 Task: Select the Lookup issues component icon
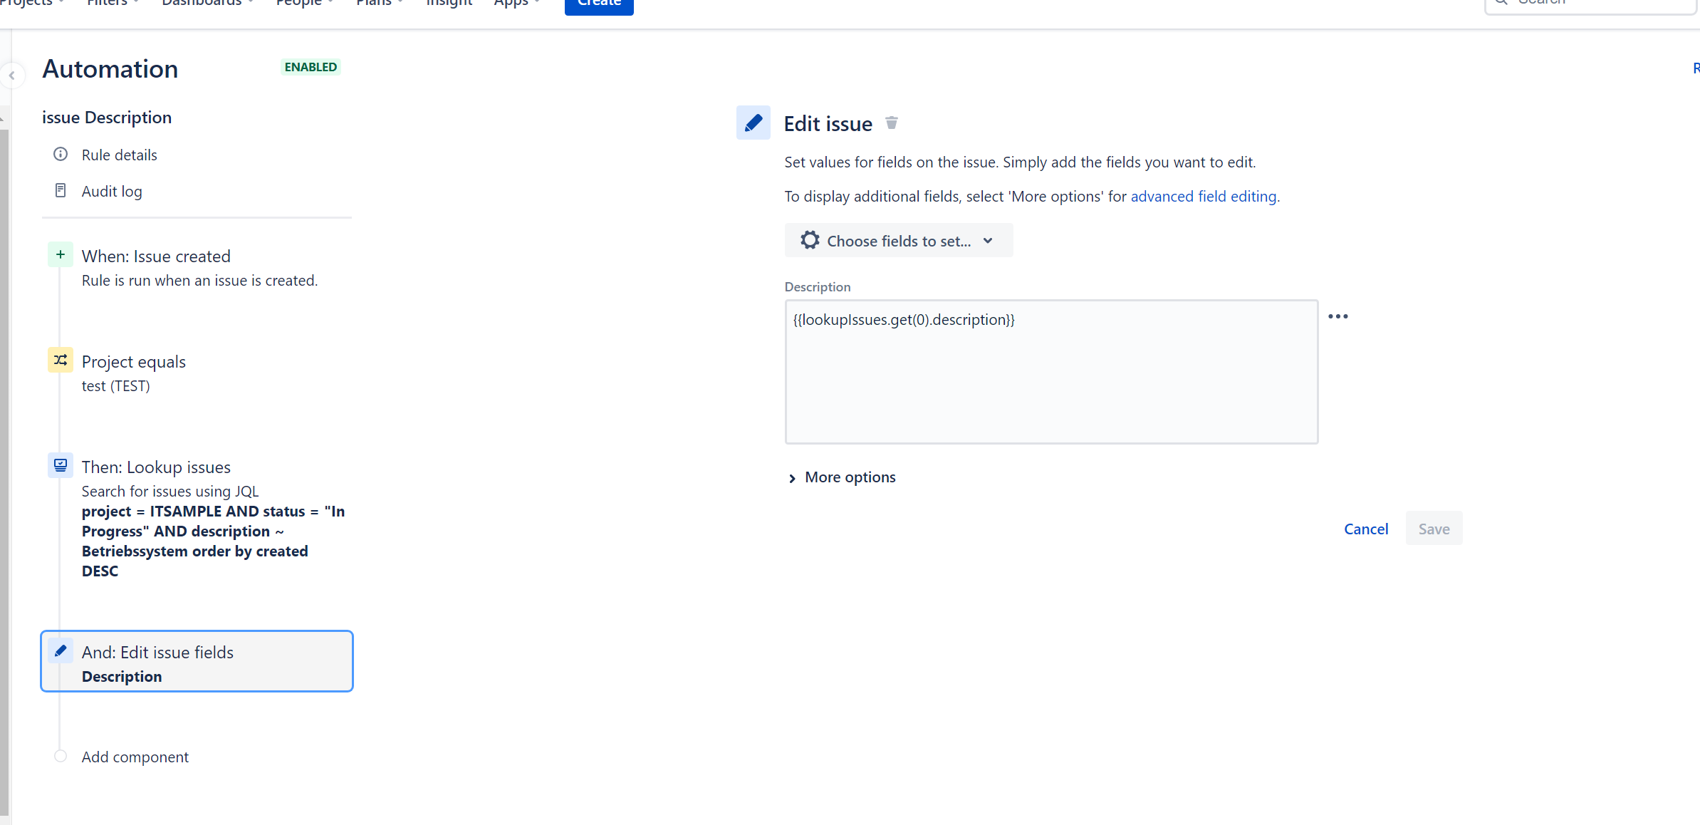click(60, 465)
